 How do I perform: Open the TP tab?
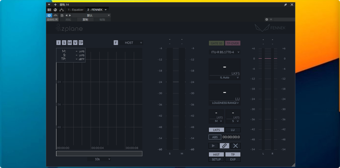click(233, 155)
